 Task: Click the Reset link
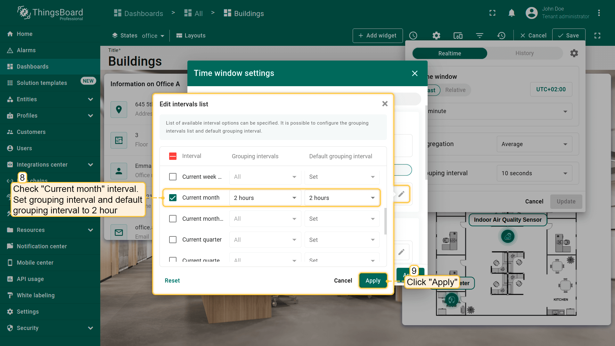point(172,281)
